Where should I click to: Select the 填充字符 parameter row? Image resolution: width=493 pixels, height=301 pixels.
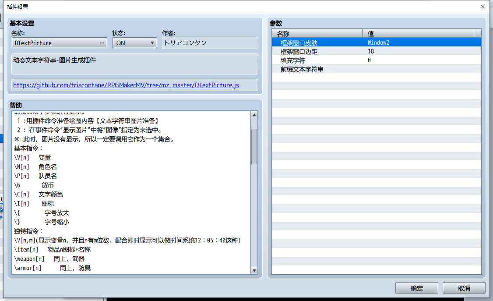point(377,60)
